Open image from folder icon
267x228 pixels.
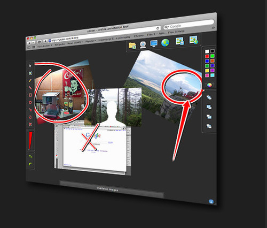[x=132, y=45]
